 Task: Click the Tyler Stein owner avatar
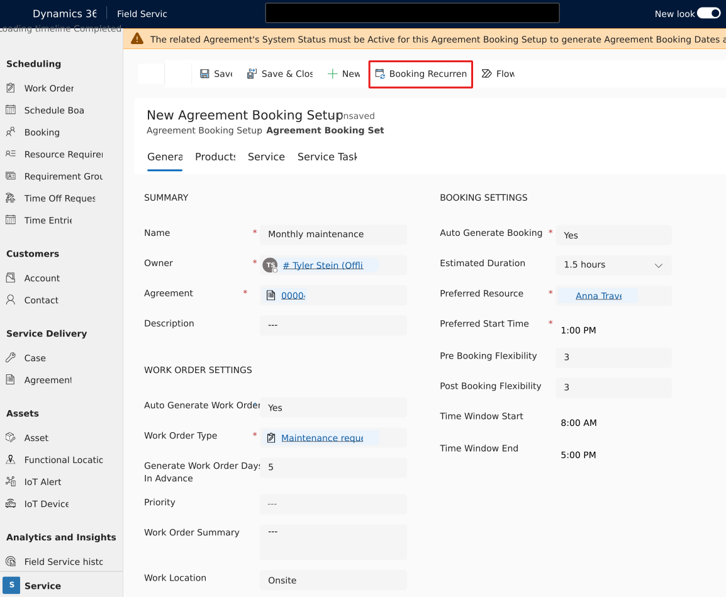point(270,265)
